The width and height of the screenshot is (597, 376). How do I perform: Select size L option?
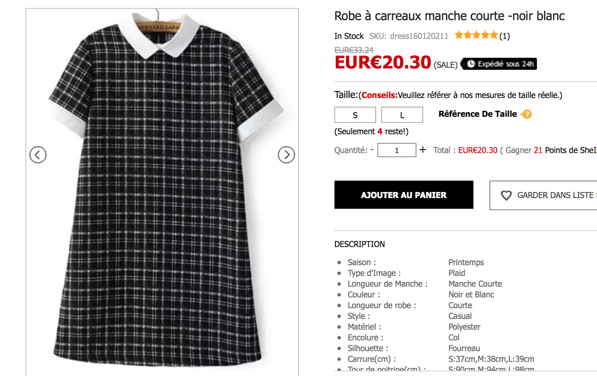tap(402, 115)
